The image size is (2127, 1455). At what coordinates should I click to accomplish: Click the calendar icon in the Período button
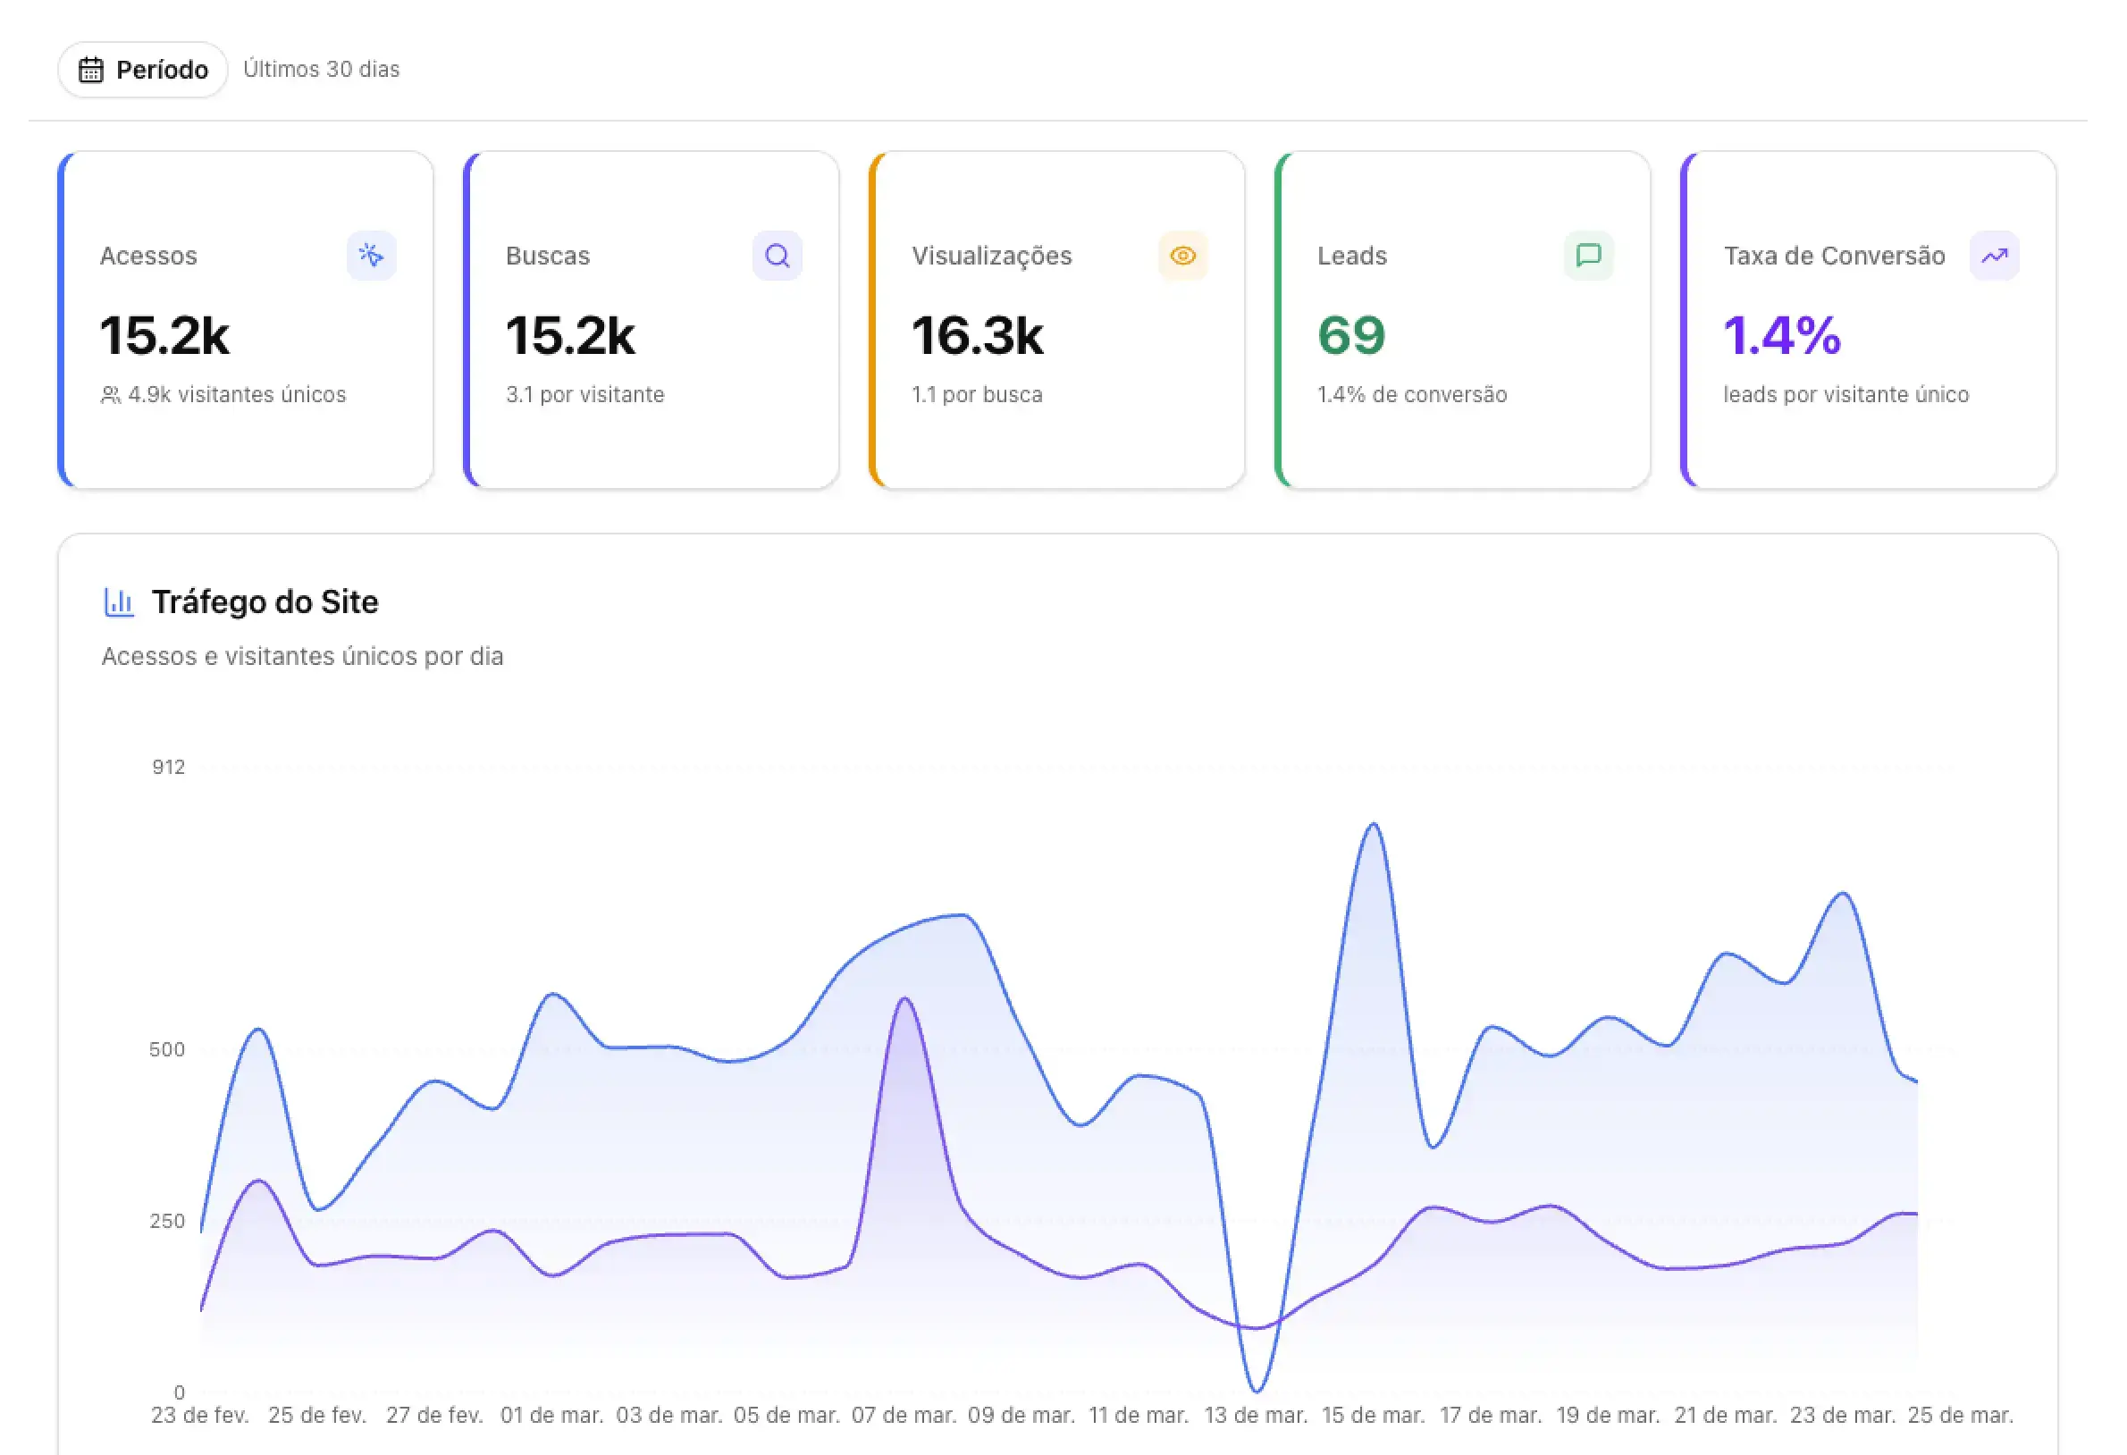[x=91, y=69]
